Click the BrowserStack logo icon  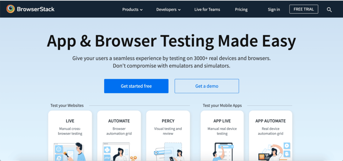click(11, 9)
